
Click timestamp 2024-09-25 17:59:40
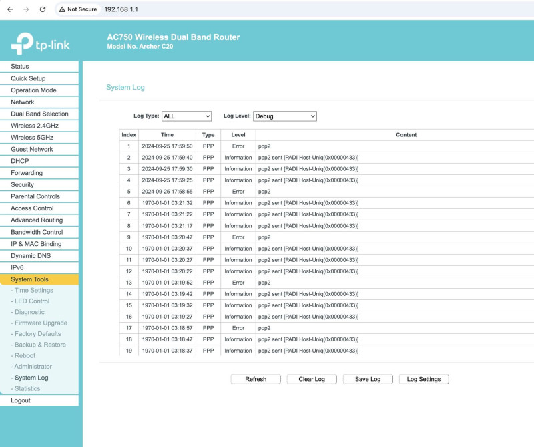tap(168, 158)
